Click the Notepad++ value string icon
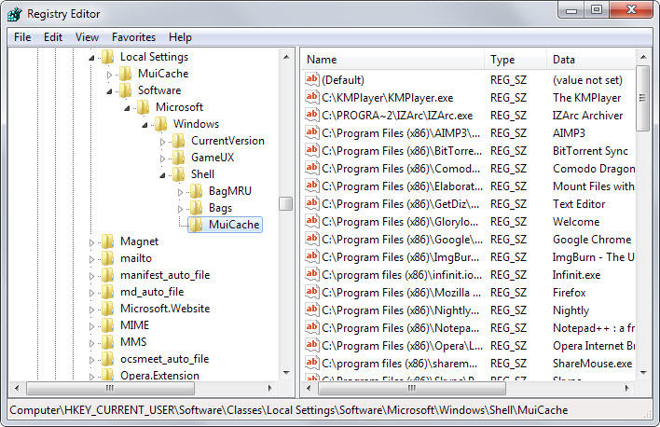Viewport: 660px width, 427px height. (x=312, y=327)
